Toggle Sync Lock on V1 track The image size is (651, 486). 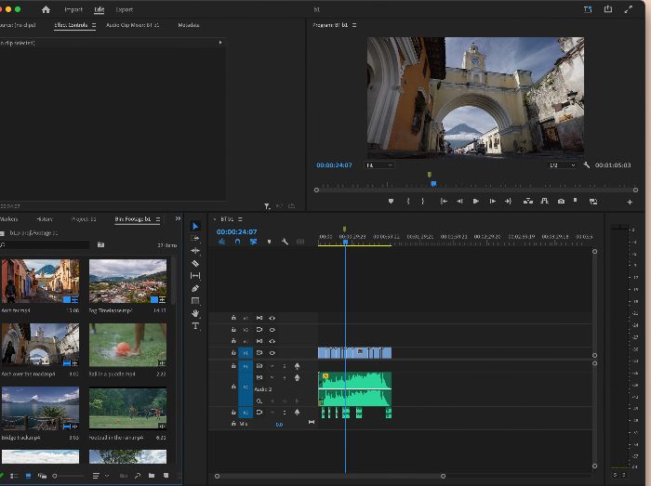tap(259, 353)
